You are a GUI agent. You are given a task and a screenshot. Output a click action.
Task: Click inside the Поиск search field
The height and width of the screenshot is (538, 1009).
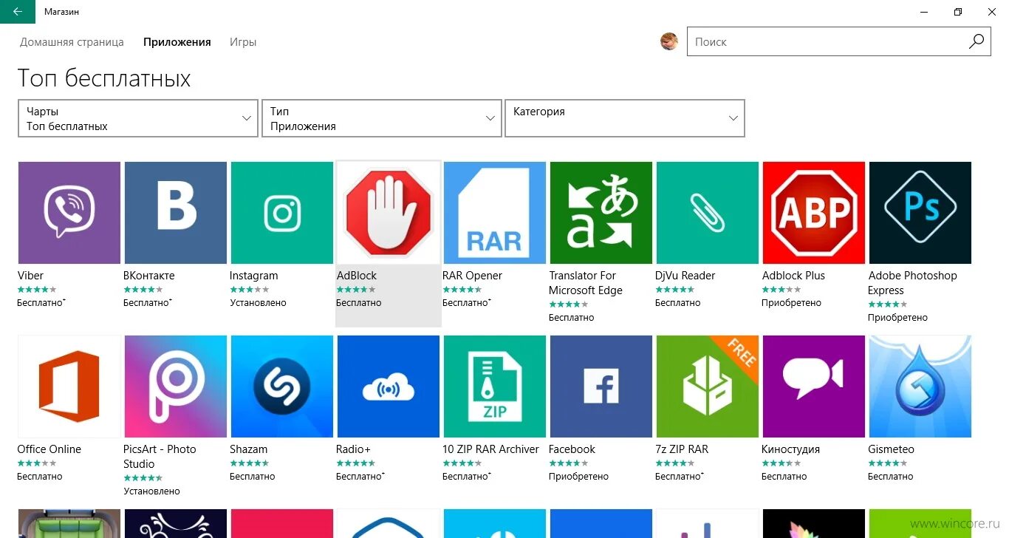[x=813, y=41]
